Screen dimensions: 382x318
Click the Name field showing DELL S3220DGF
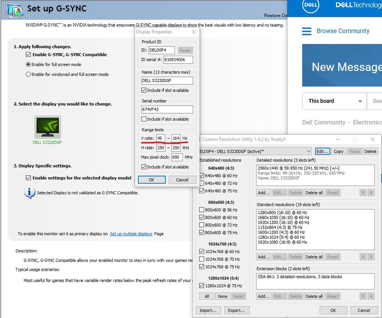click(167, 81)
